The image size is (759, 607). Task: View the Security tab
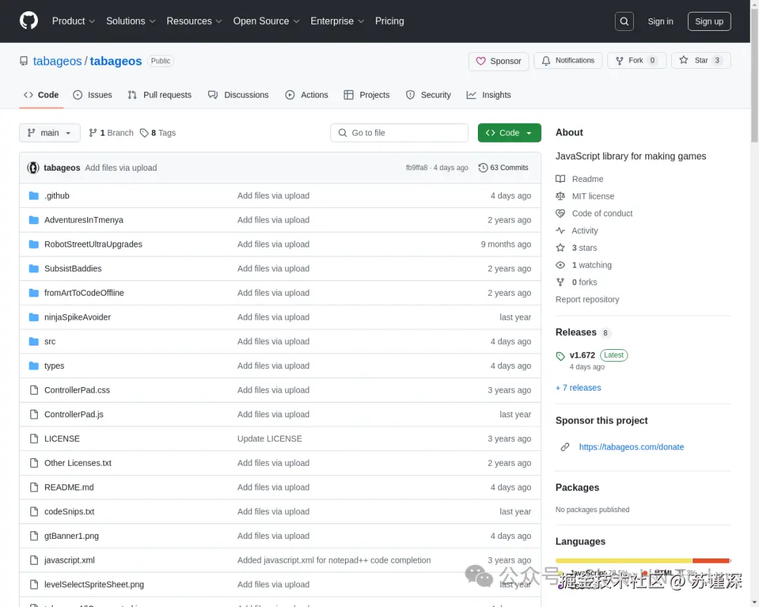click(429, 95)
